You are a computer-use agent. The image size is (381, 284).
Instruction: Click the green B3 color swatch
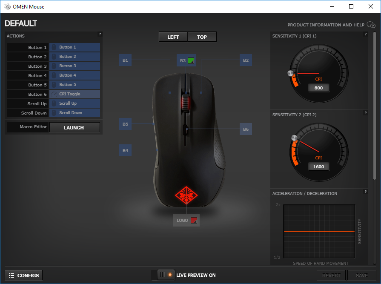coord(191,60)
